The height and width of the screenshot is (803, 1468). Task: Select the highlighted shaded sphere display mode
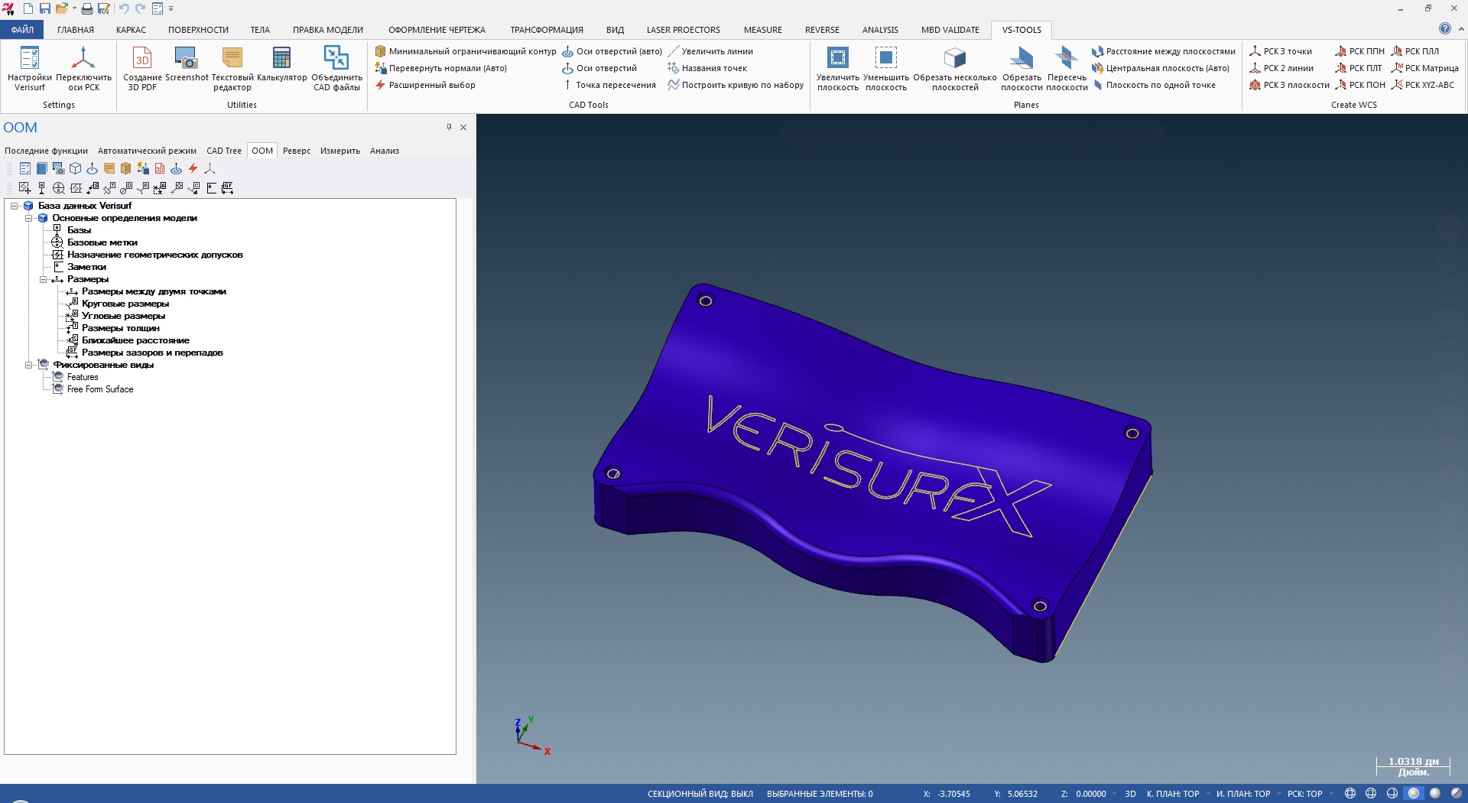(x=1414, y=794)
